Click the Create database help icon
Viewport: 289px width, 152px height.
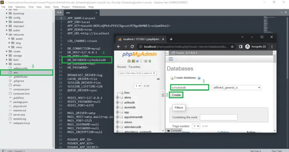199,78
